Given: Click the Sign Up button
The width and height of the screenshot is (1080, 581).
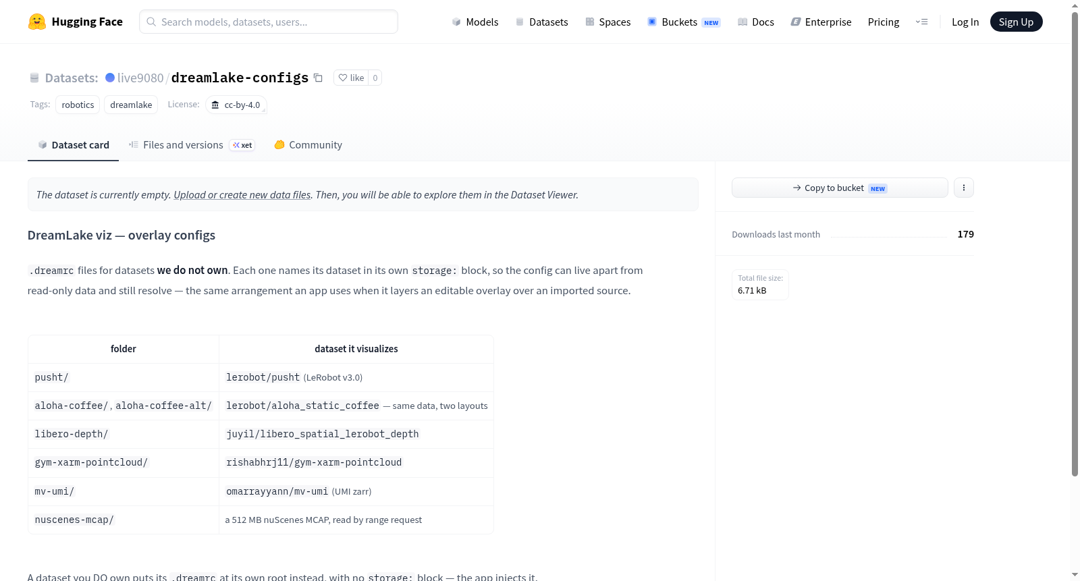Looking at the screenshot, I should point(1016,22).
